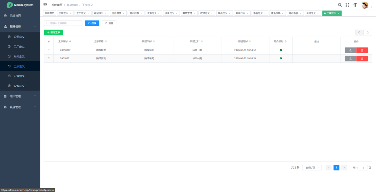Focus the jump-to-page number field
The image size is (376, 192).
(x=363, y=168)
